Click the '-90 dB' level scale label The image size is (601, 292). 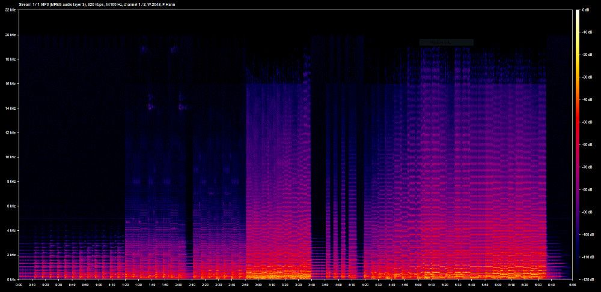[587, 212]
